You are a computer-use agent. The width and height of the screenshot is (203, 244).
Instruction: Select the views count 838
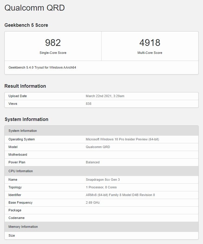pos(89,104)
